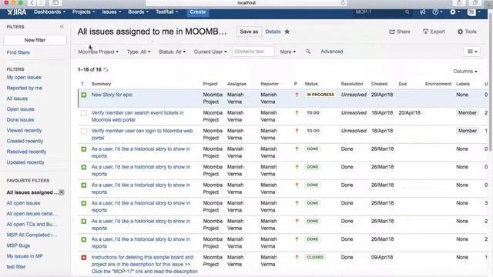The height and width of the screenshot is (277, 493).
Task: Open the user profile avatar menu
Action: (474, 12)
